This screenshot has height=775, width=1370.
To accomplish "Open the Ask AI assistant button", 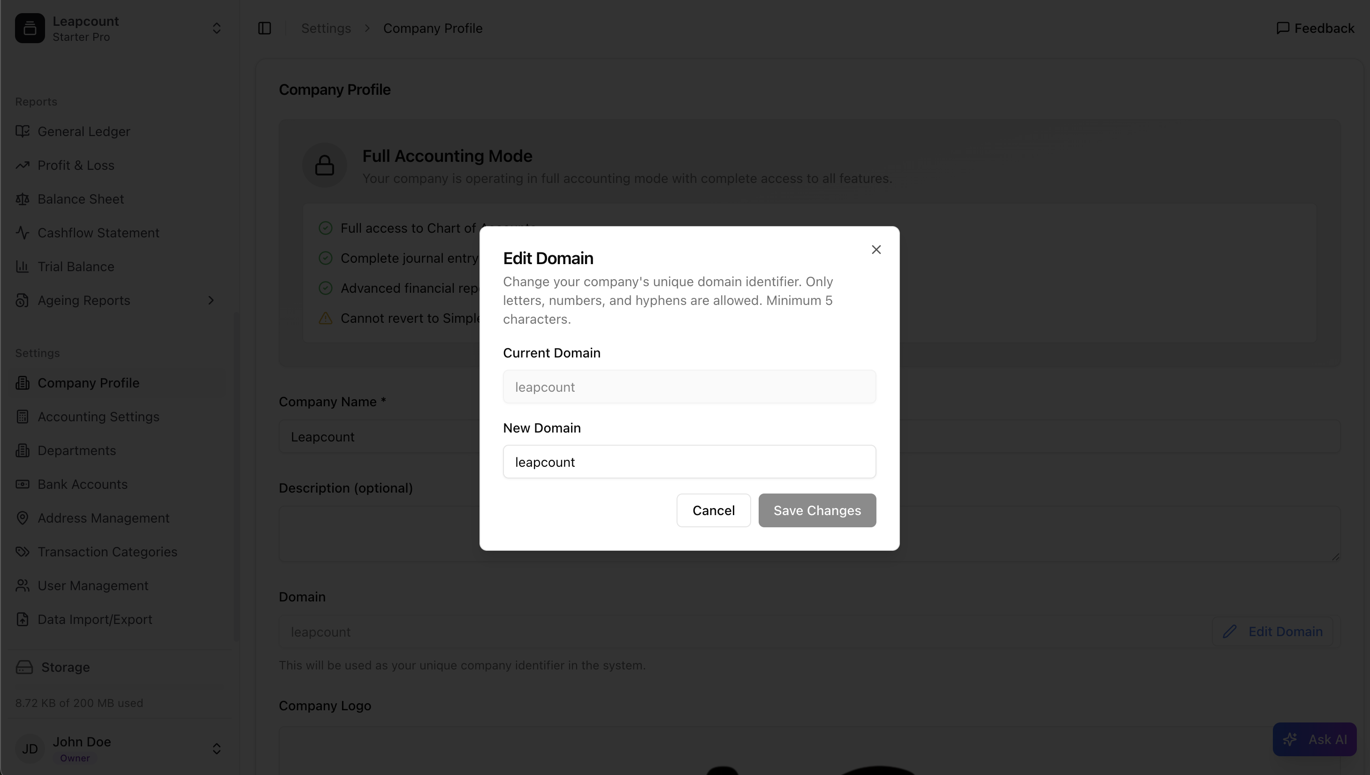I will (1315, 739).
